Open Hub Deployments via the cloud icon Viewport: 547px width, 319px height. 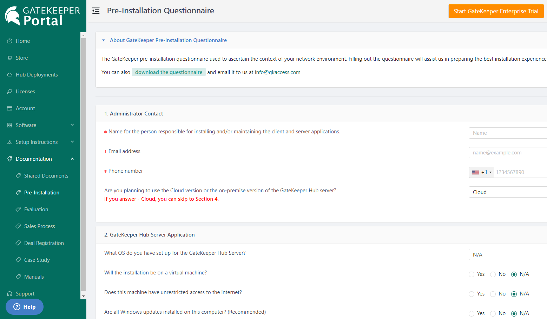pyautogui.click(x=9, y=74)
